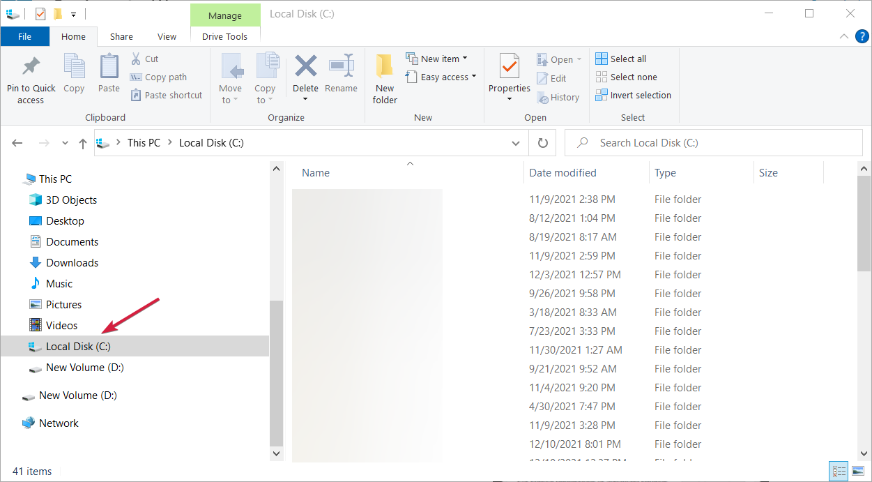The image size is (872, 482).
Task: Click the chevron after This PC in the address bar
Action: point(169,143)
